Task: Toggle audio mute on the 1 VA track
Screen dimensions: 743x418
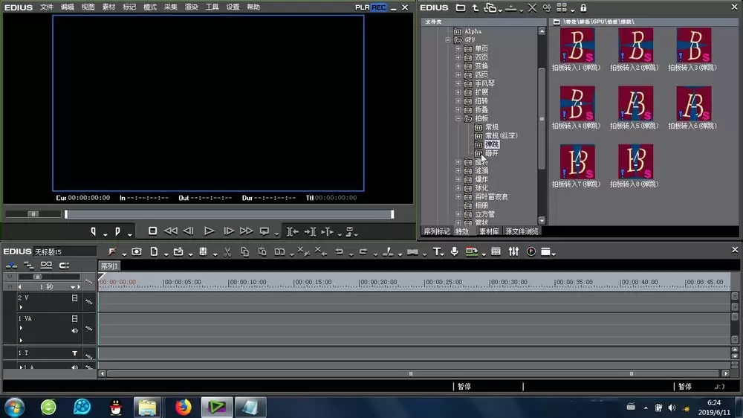Action: tap(74, 331)
